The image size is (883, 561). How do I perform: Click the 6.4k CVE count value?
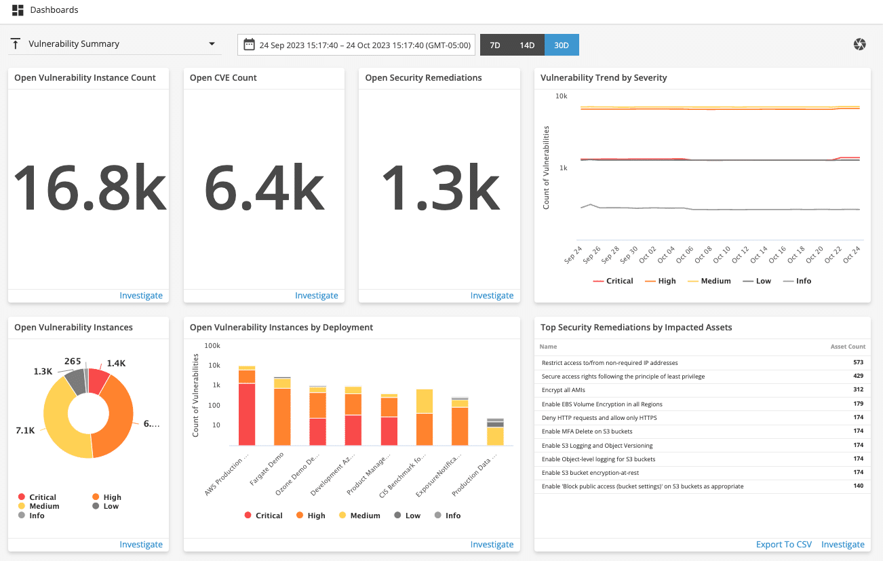264,189
